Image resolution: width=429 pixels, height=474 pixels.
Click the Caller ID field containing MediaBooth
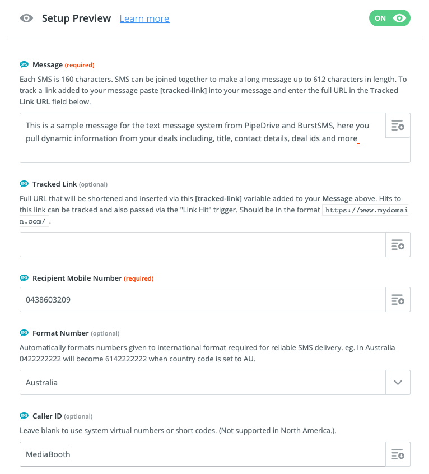(203, 454)
